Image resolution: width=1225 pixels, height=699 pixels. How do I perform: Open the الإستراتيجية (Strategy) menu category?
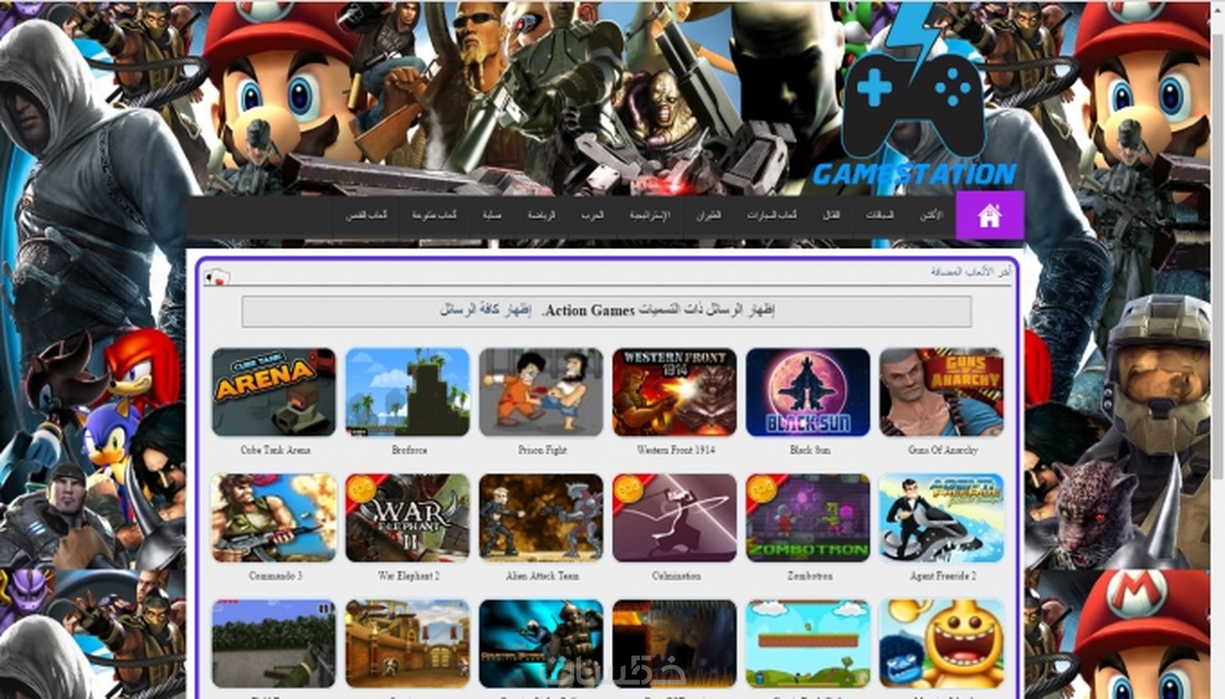coord(649,215)
